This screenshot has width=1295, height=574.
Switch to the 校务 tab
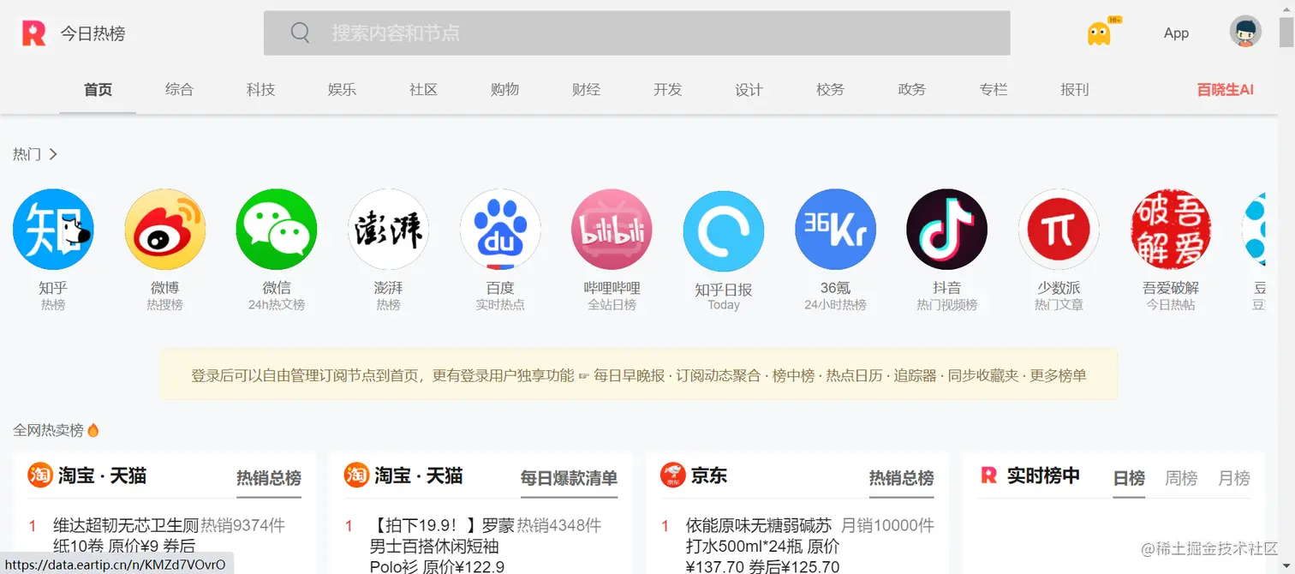[830, 89]
